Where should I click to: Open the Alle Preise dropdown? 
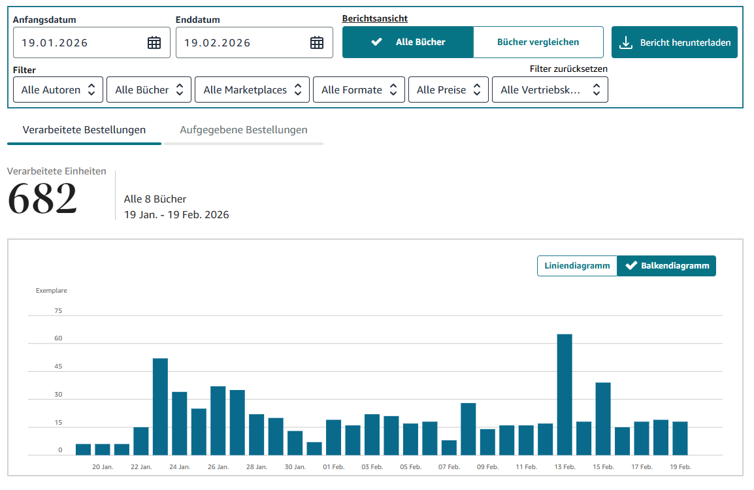448,90
